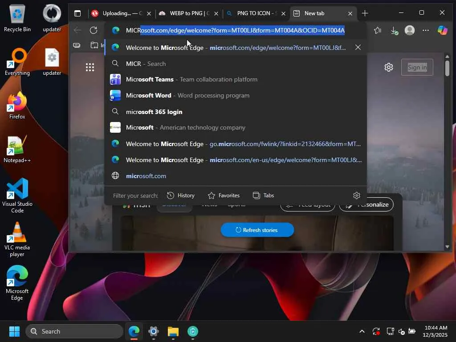Select the Microsoft Edge desktop shortcut

[x=17, y=283]
